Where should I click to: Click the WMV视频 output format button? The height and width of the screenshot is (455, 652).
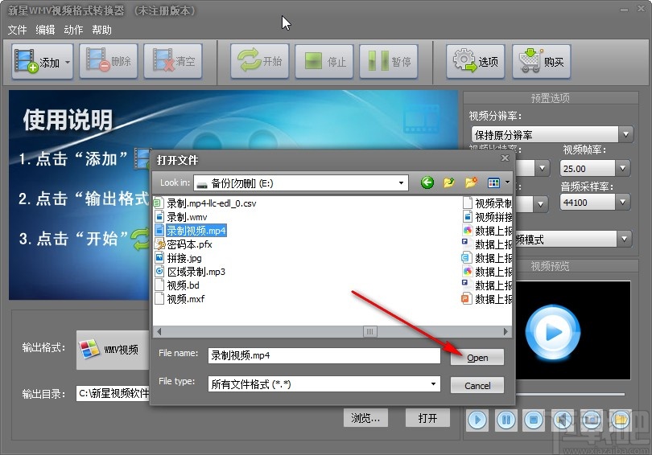pyautogui.click(x=112, y=350)
